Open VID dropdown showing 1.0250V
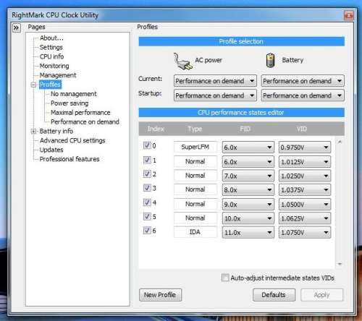 click(x=305, y=176)
